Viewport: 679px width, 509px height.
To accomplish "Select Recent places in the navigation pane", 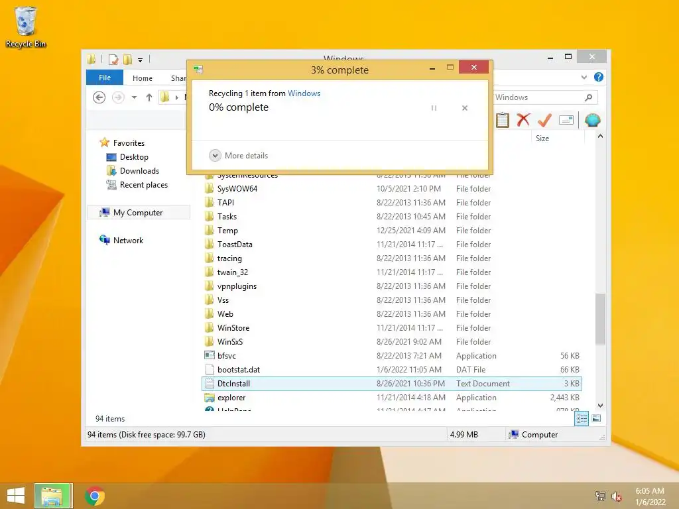I will [144, 185].
